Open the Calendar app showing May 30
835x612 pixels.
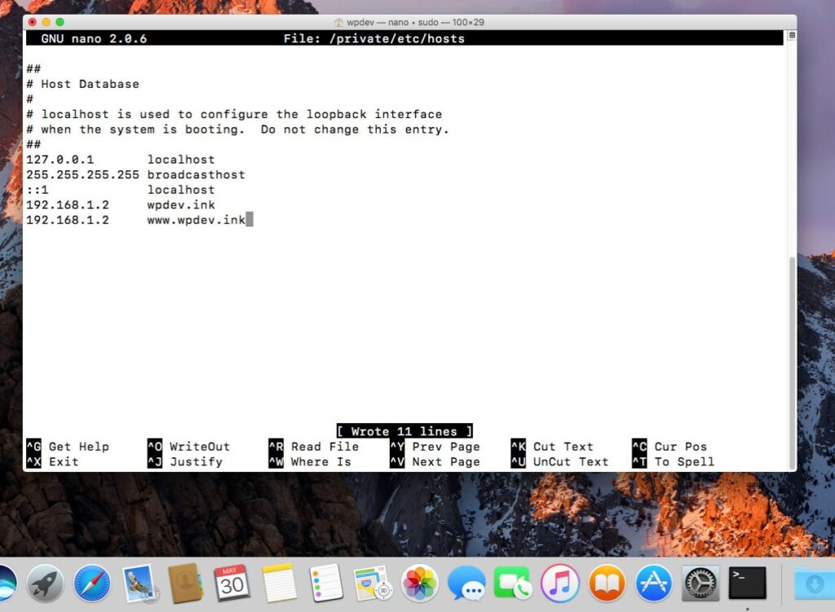232,583
